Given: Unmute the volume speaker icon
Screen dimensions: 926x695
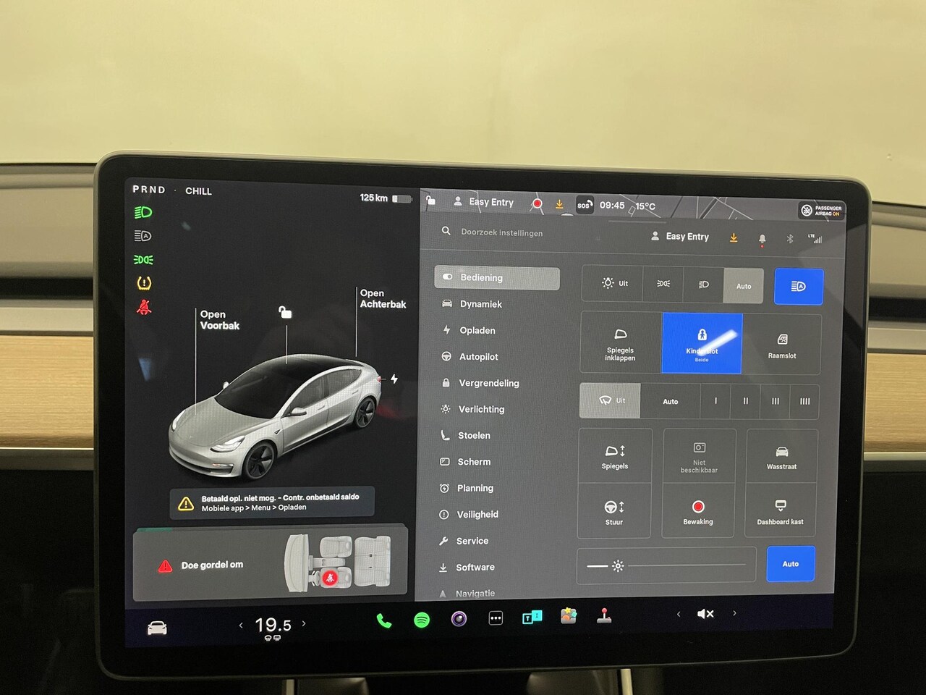Looking at the screenshot, I should tap(705, 614).
